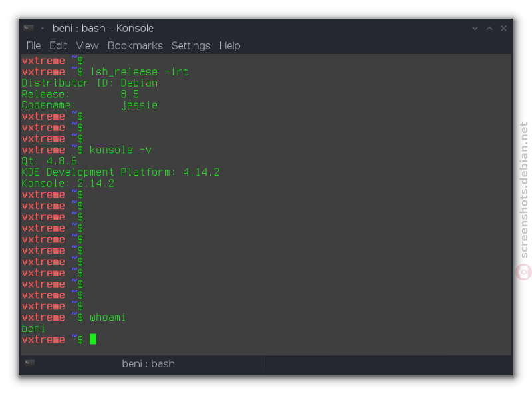
Task: Click the 'lsb_release -irc' command text
Action: 139,72
